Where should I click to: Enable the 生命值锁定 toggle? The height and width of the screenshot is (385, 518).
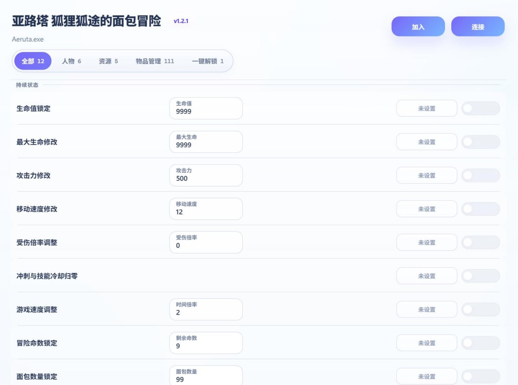480,108
